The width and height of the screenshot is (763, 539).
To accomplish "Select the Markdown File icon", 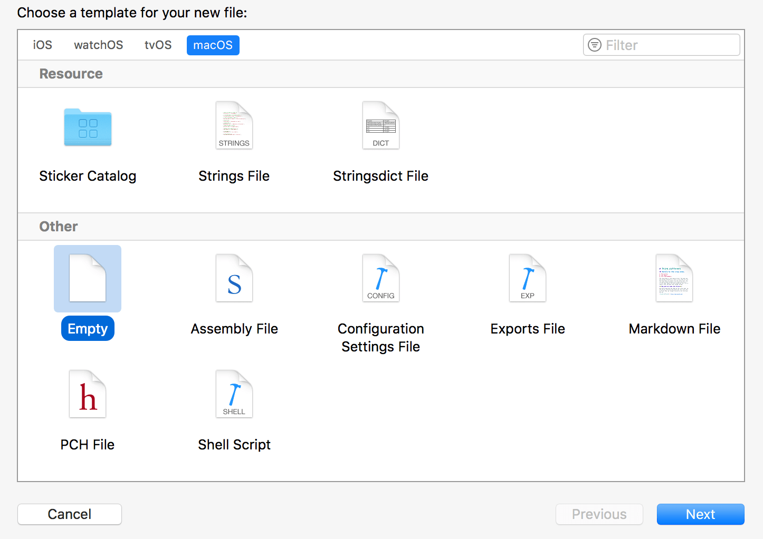I will [x=674, y=278].
